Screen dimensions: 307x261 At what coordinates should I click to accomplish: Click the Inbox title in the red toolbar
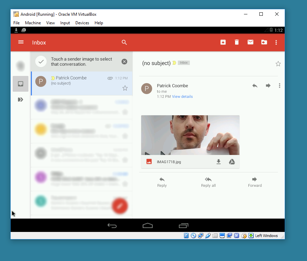[39, 43]
